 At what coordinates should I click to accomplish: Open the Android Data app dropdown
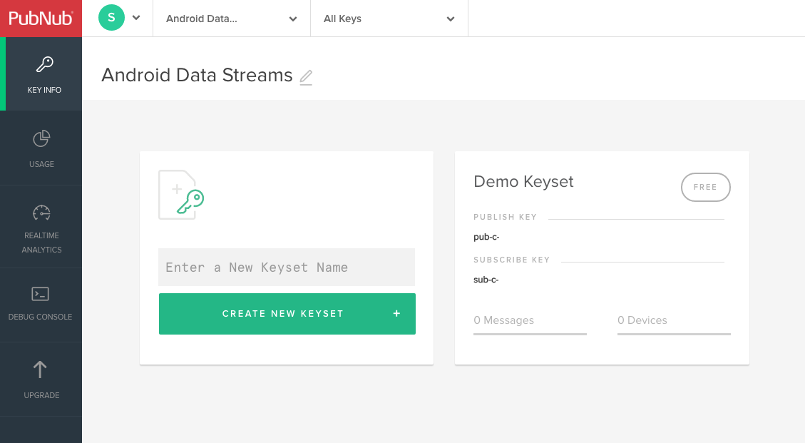coord(232,19)
